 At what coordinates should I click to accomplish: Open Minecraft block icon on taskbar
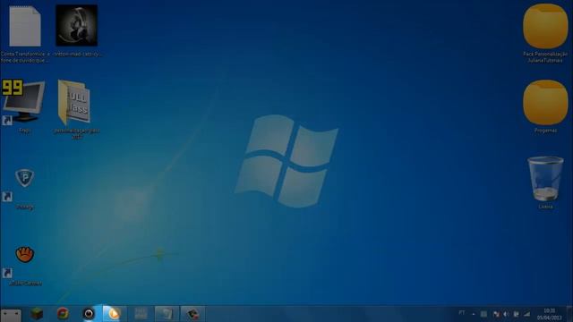37,314
